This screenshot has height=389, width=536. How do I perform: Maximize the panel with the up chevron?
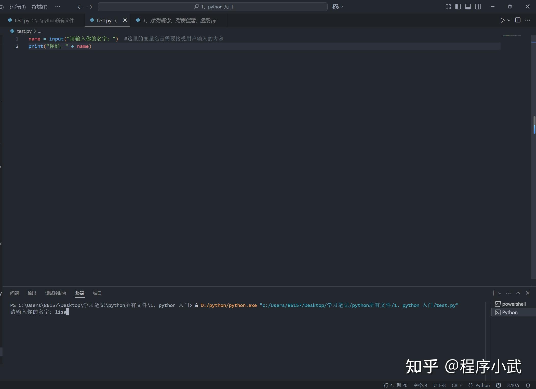(518, 293)
